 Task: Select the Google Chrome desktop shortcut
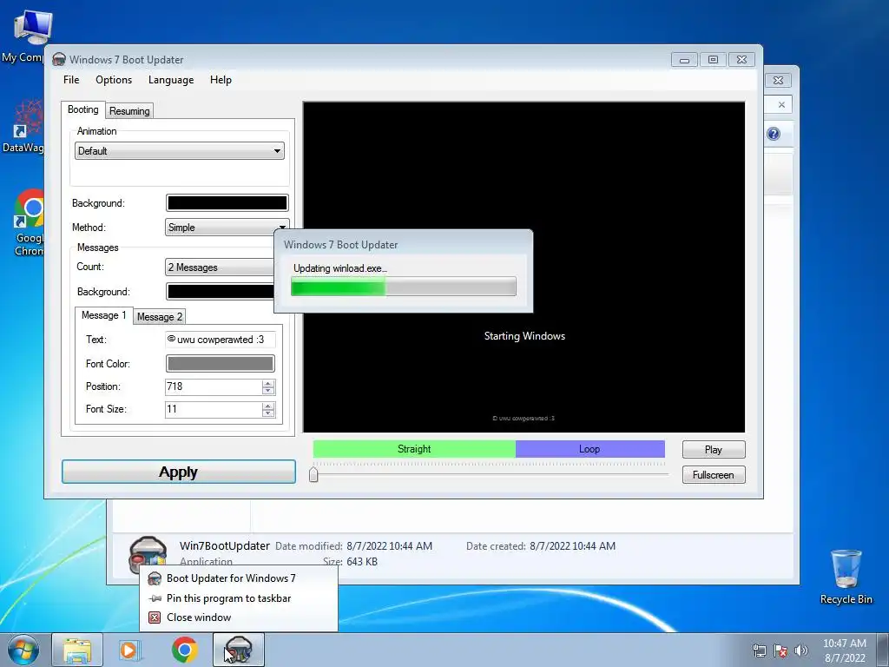[x=28, y=223]
